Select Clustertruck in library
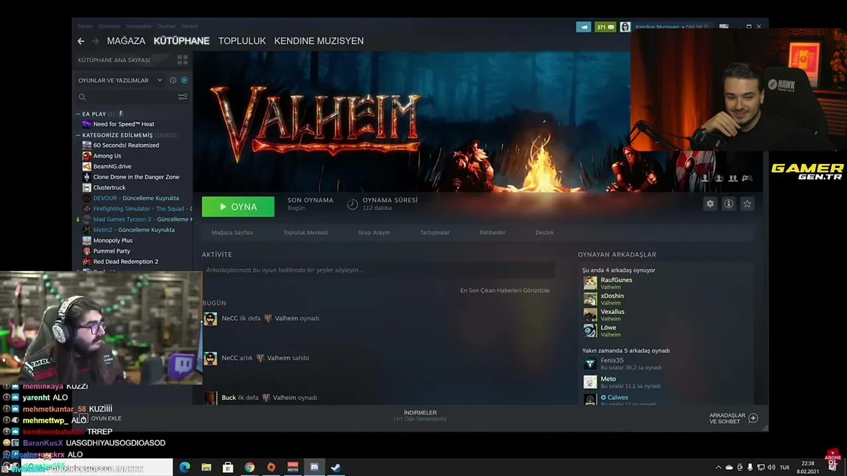Viewport: 847px width, 476px height. coord(109,188)
